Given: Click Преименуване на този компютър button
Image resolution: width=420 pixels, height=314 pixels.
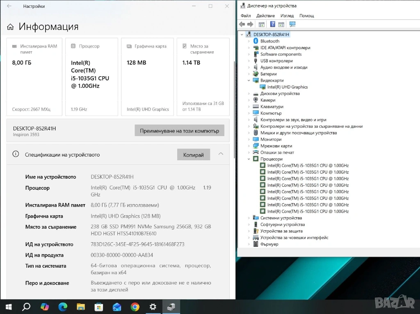Looking at the screenshot, I should (179, 131).
